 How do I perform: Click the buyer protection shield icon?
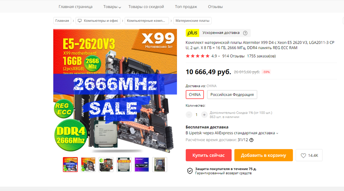190,171
